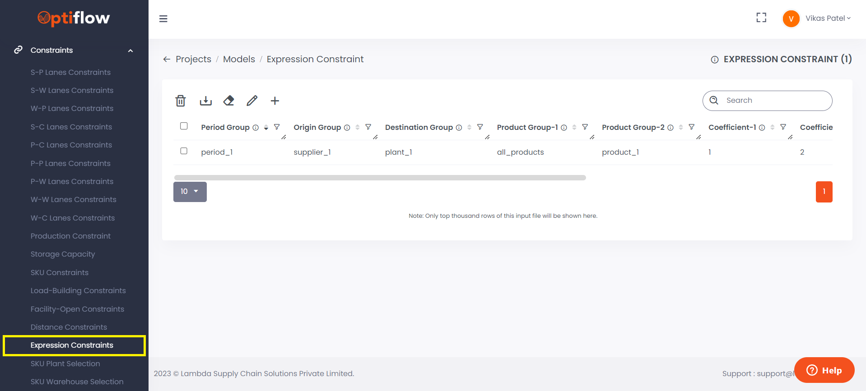Collapse the Constraints sidebar section

130,51
